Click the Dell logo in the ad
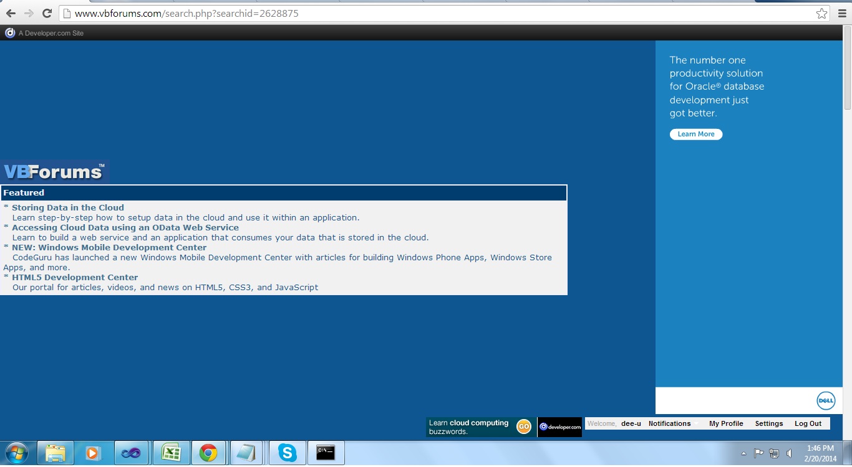 tap(826, 401)
